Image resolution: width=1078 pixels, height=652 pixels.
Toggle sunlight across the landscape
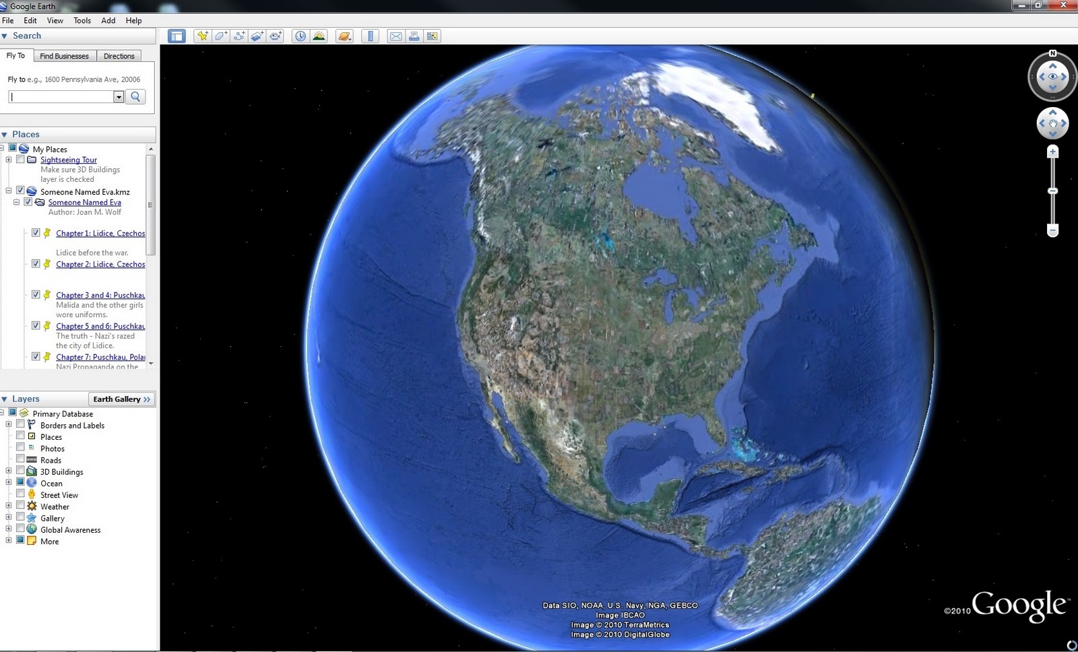319,36
